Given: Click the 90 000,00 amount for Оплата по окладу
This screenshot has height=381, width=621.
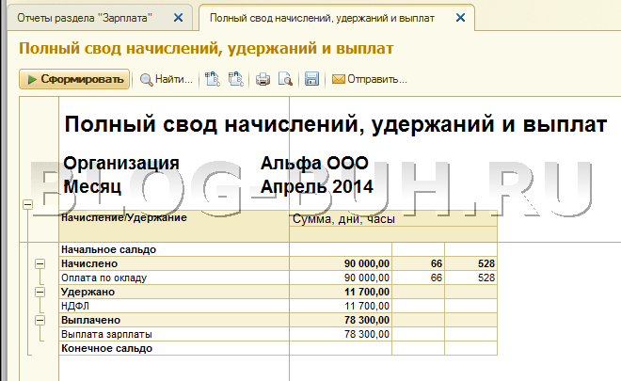Looking at the screenshot, I should tap(367, 278).
